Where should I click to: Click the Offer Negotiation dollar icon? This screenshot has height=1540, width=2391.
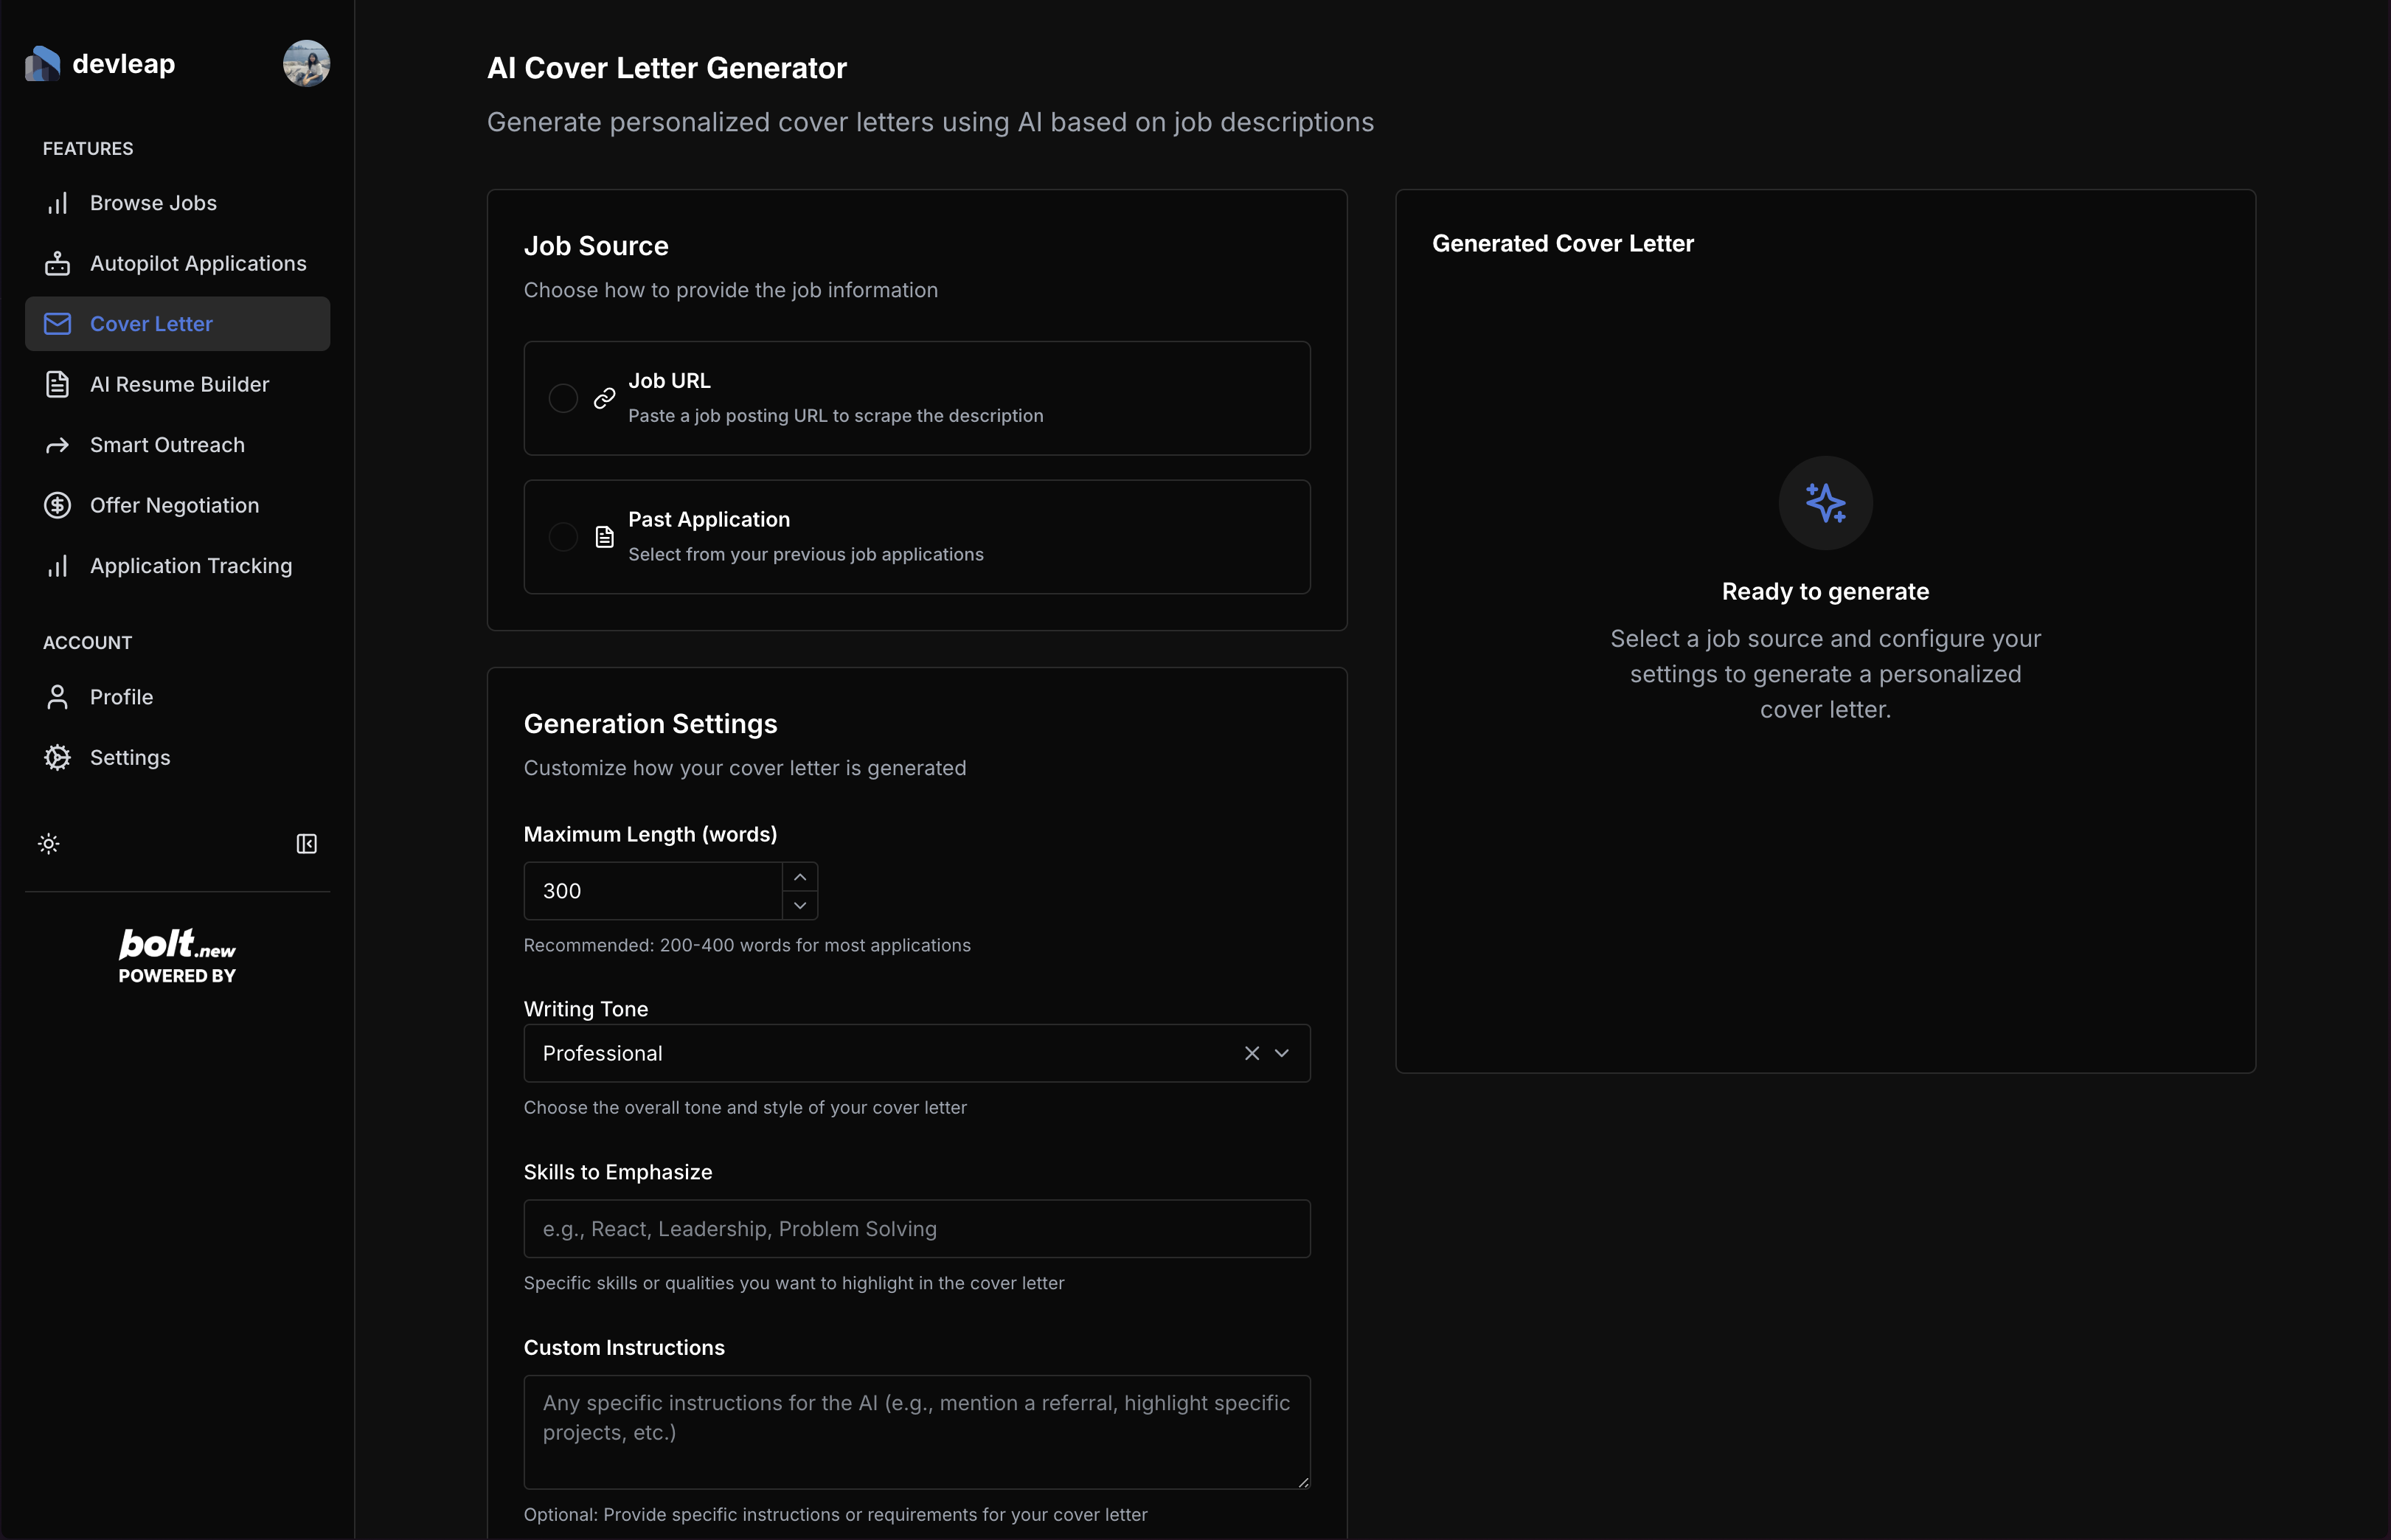click(58, 506)
